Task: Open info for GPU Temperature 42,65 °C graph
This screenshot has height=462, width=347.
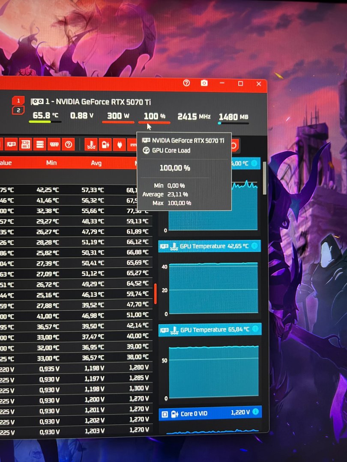Action: tap(254, 246)
